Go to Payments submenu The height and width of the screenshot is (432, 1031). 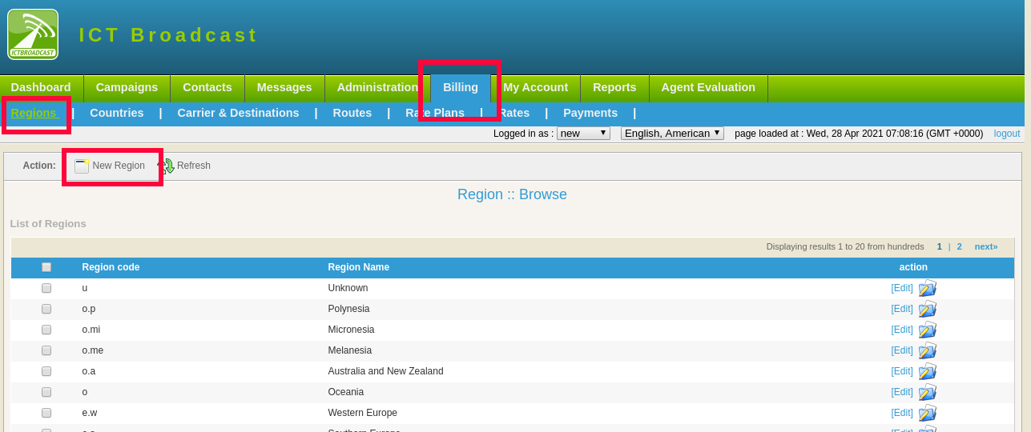(590, 114)
